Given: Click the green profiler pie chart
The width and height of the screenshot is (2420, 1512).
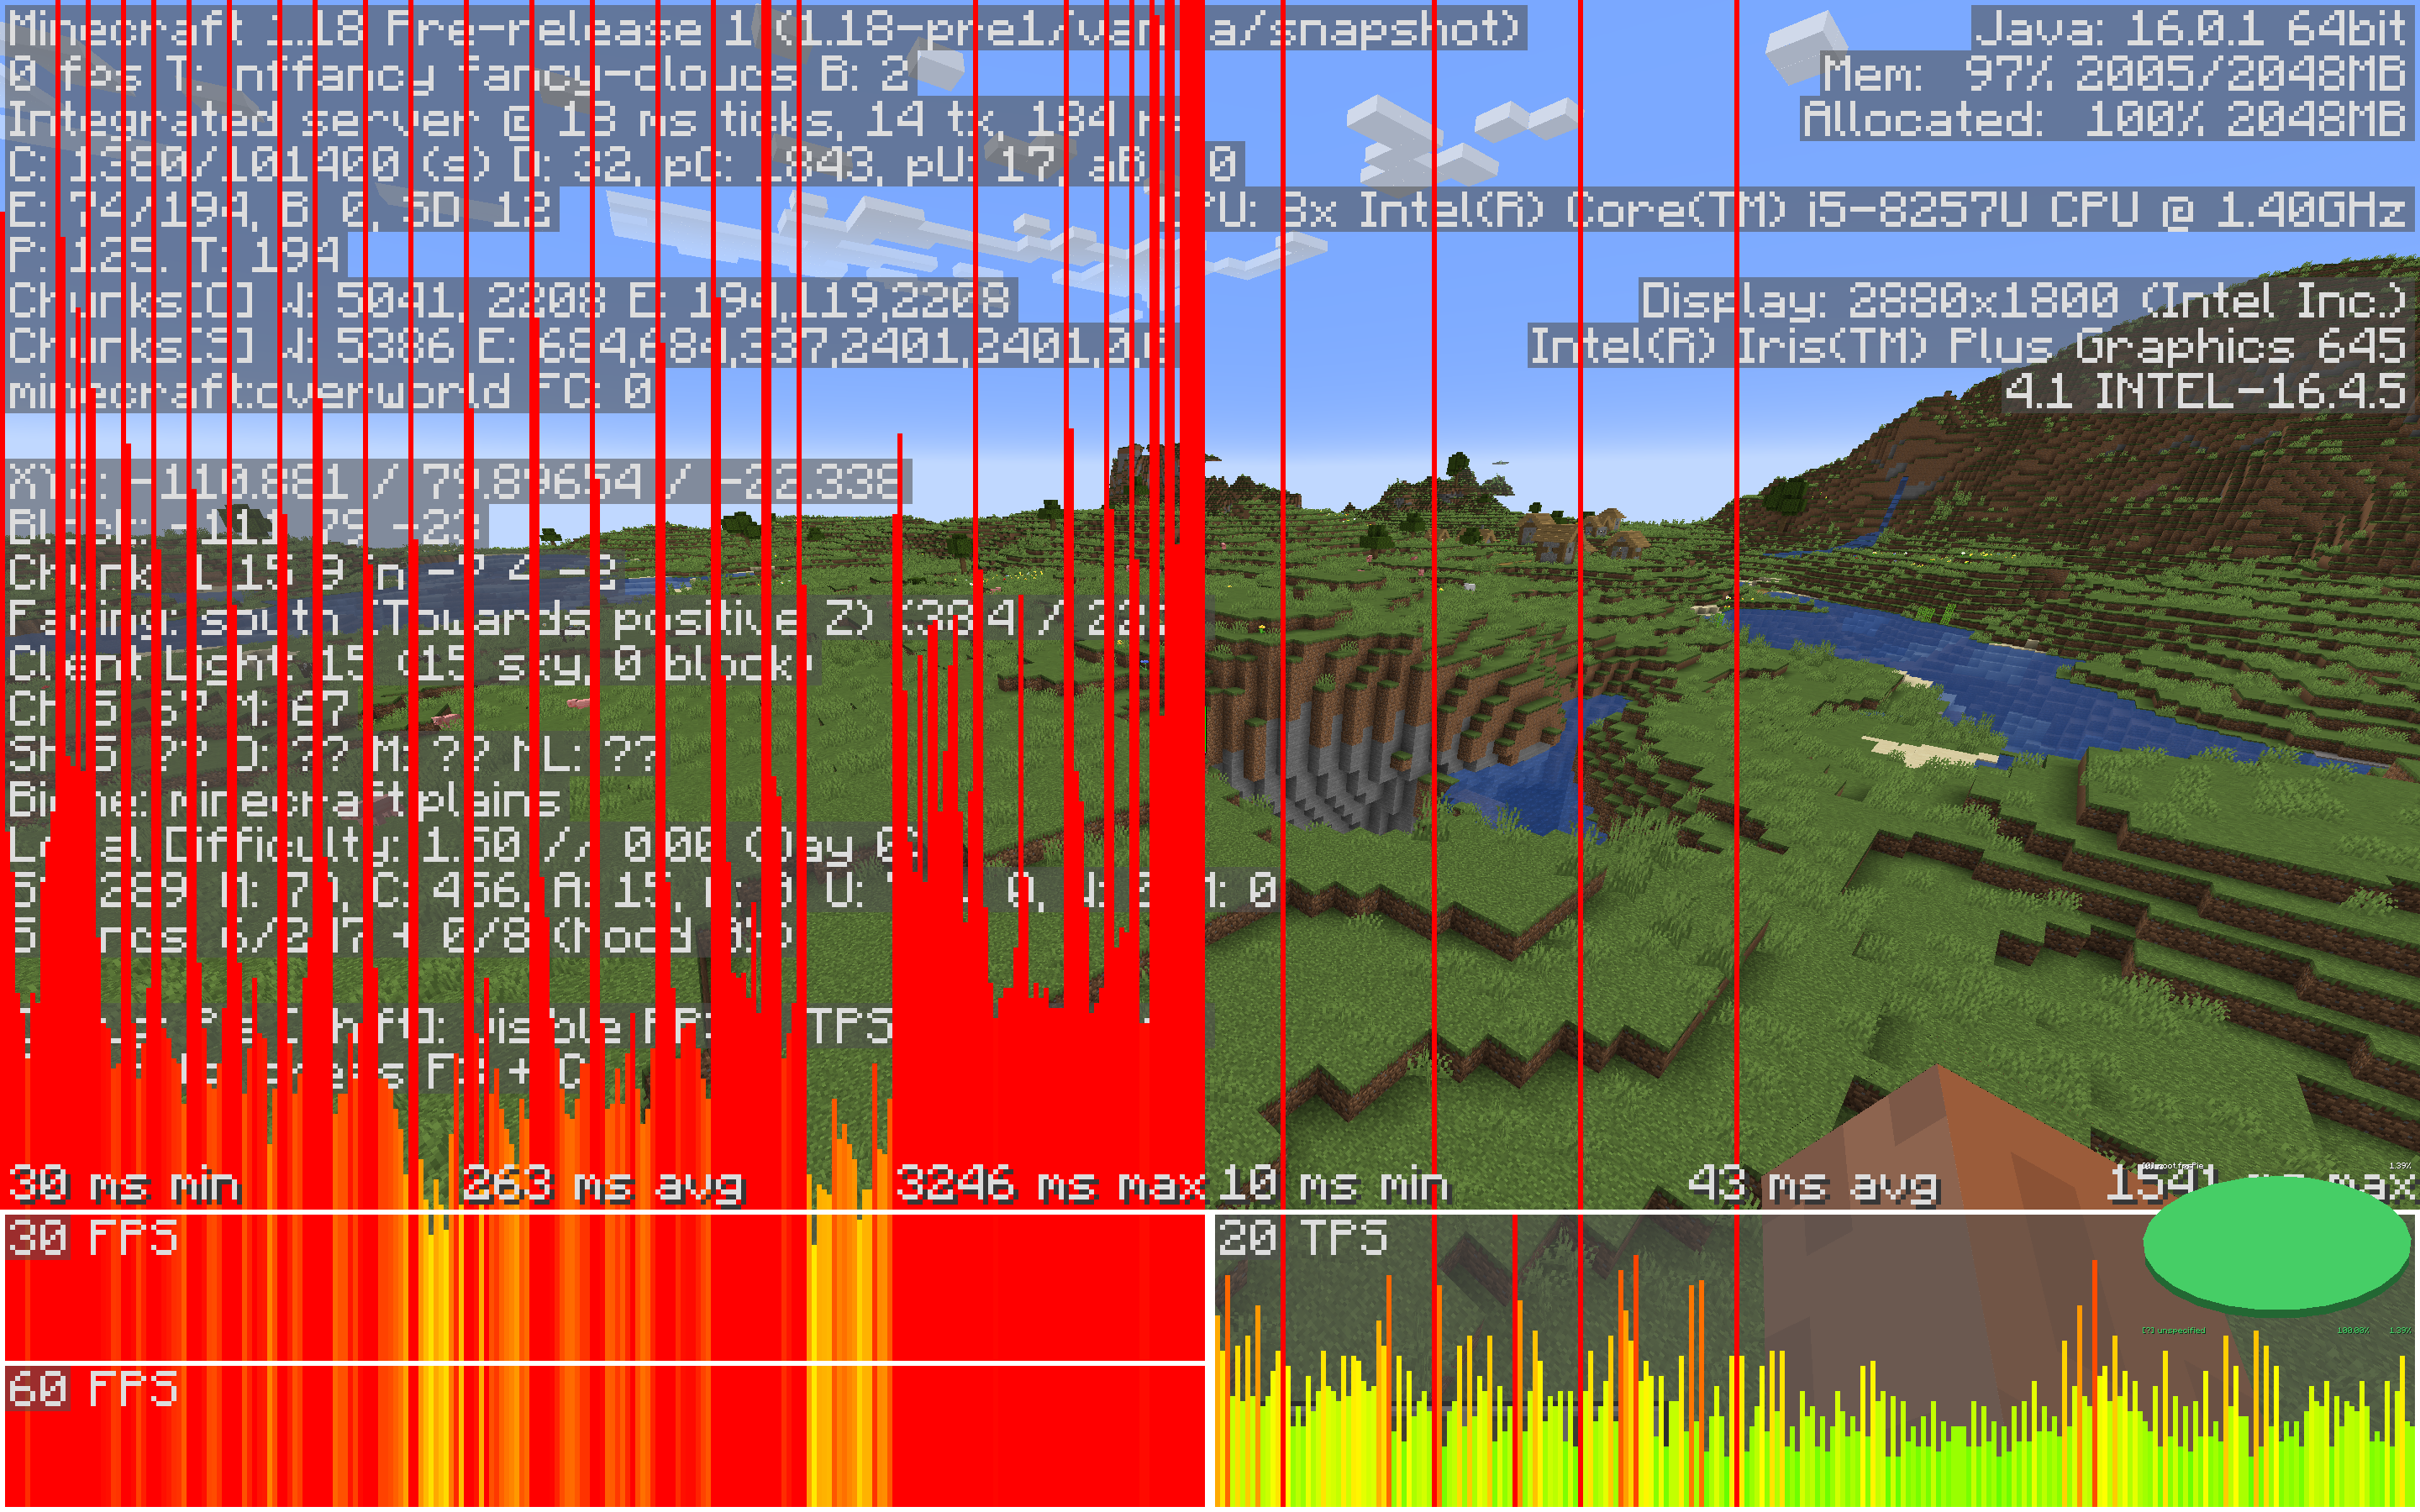Looking at the screenshot, I should pyautogui.click(x=2276, y=1242).
